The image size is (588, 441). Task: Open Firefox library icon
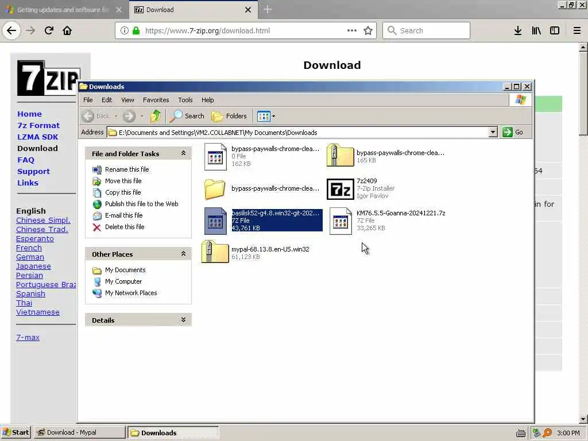[536, 31]
